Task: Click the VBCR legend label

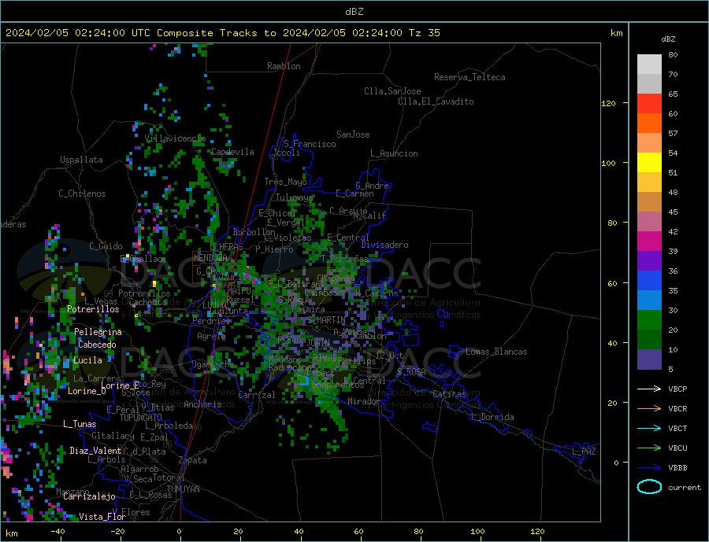Action: click(x=677, y=409)
